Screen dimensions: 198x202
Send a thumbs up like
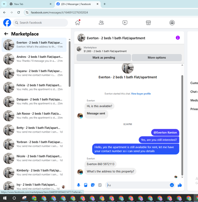pyautogui.click(x=180, y=185)
